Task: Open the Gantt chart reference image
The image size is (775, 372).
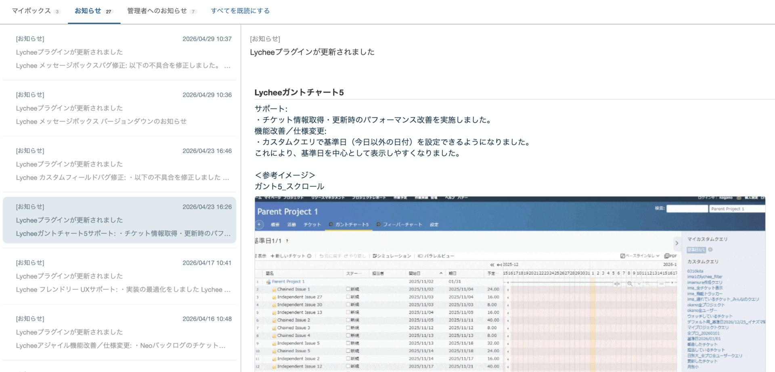Action: pos(510,284)
